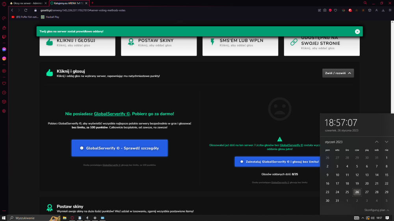Open the red circular extension icon
The width and height of the screenshot is (394, 221).
click(350, 10)
